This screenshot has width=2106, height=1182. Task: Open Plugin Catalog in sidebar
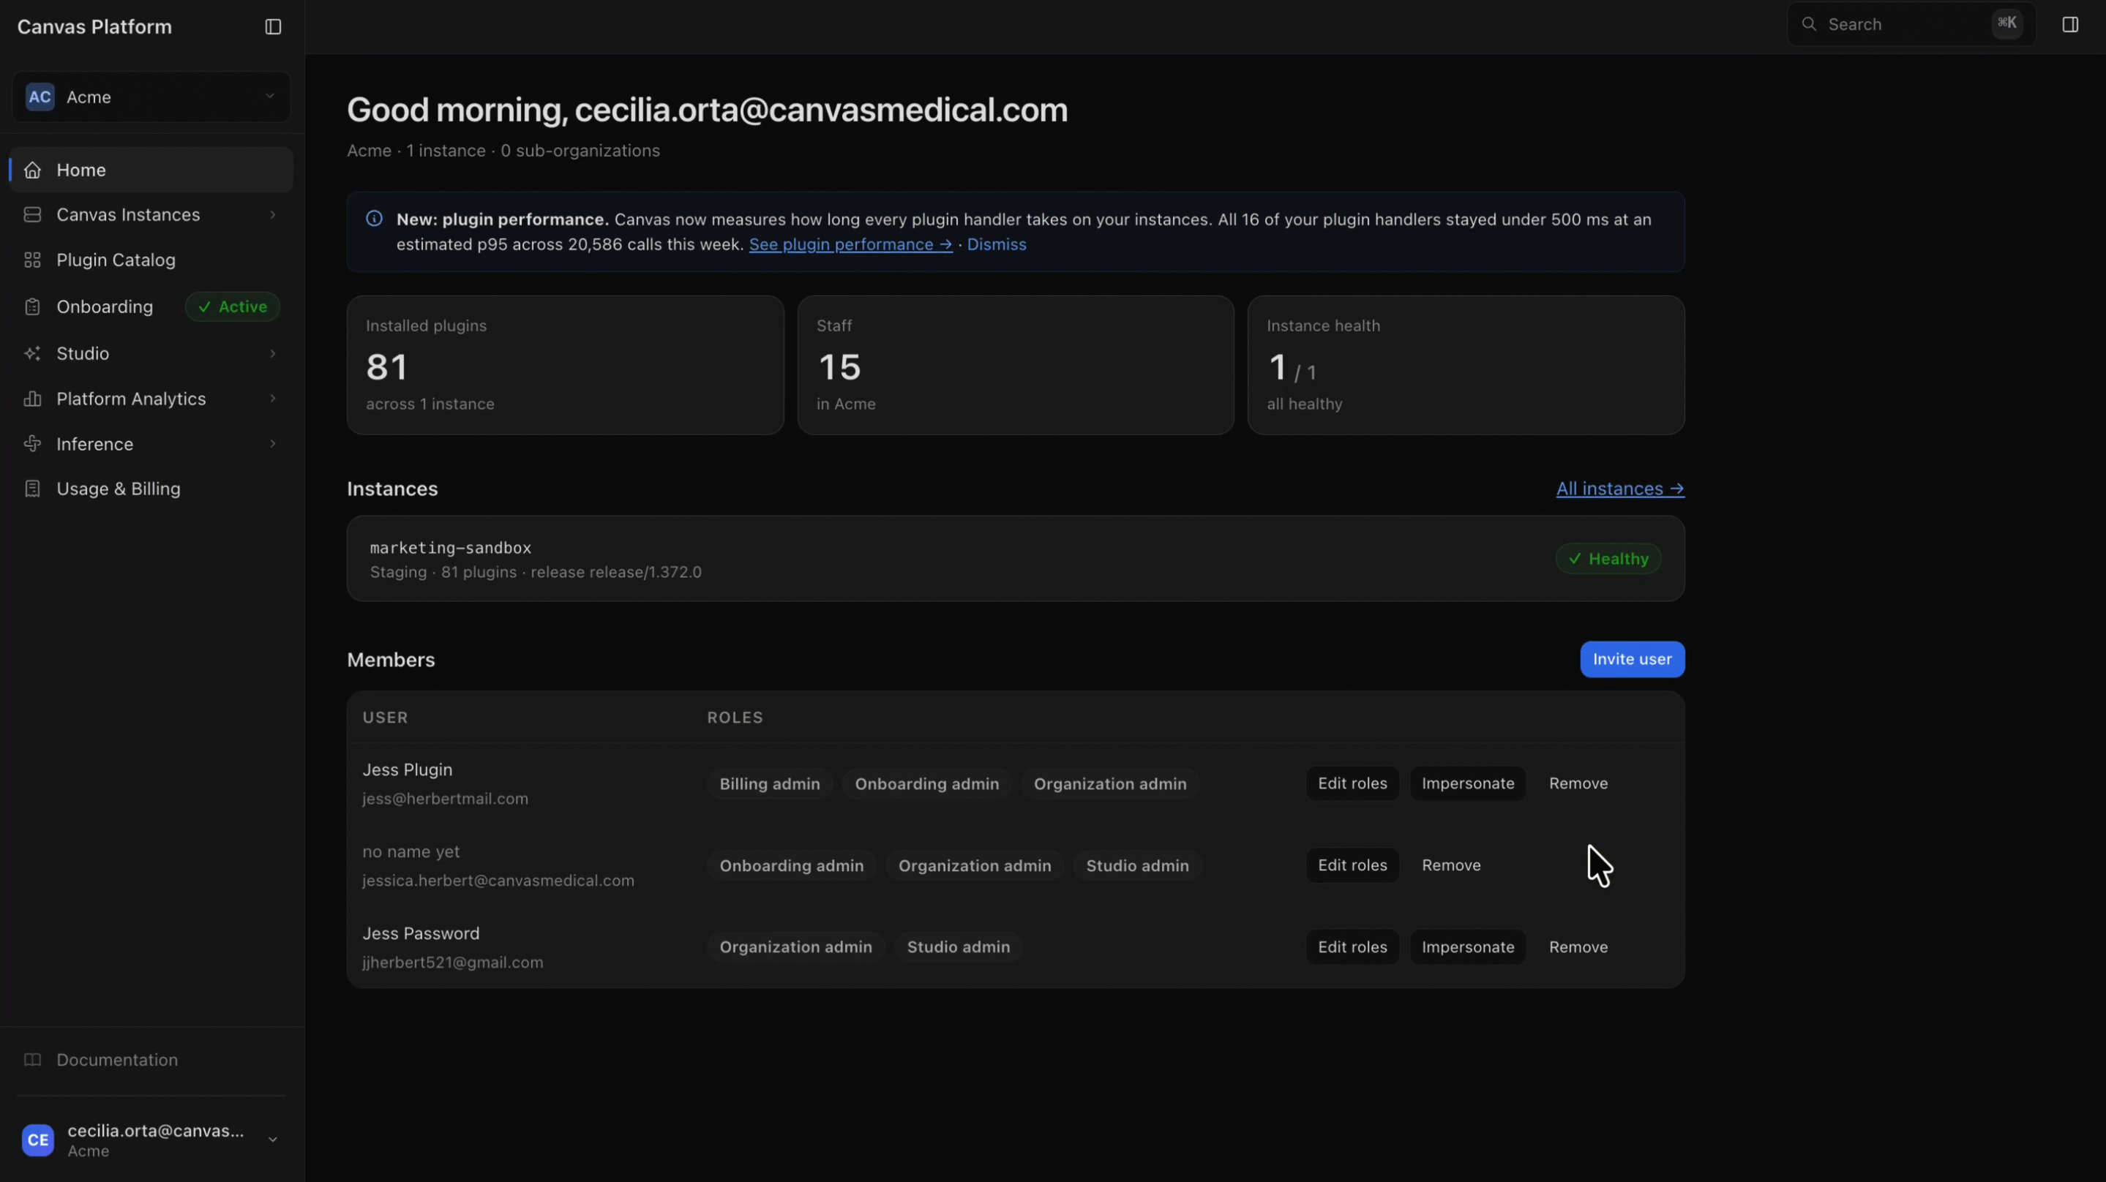(151, 260)
